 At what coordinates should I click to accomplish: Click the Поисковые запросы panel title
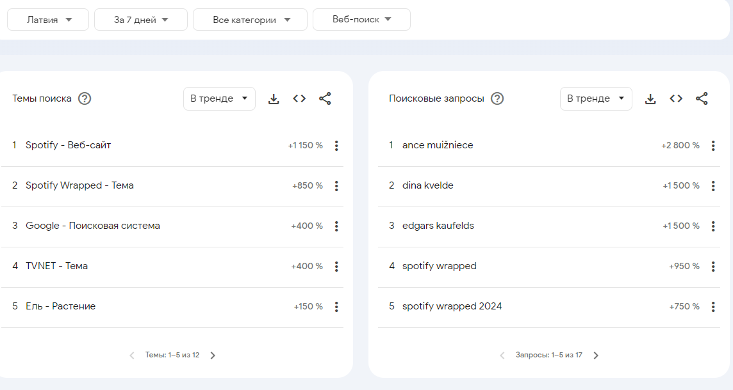coord(436,98)
